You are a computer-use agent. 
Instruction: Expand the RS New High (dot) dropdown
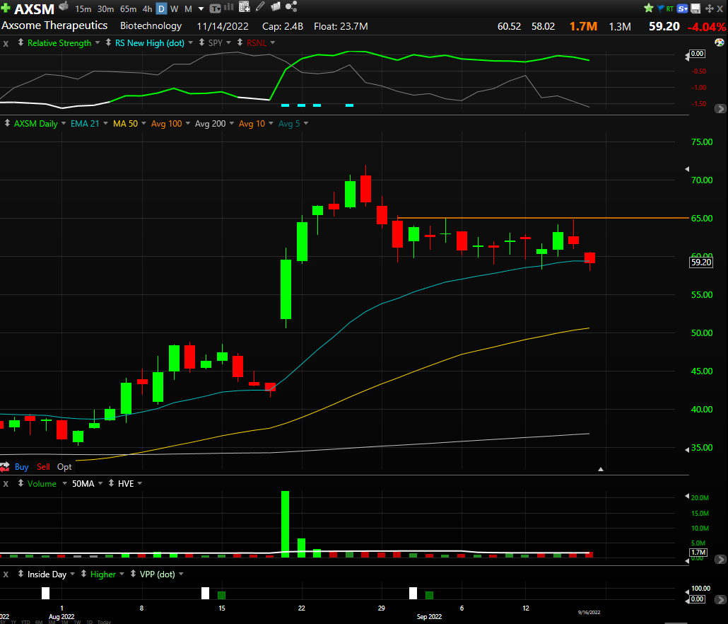tap(190, 42)
